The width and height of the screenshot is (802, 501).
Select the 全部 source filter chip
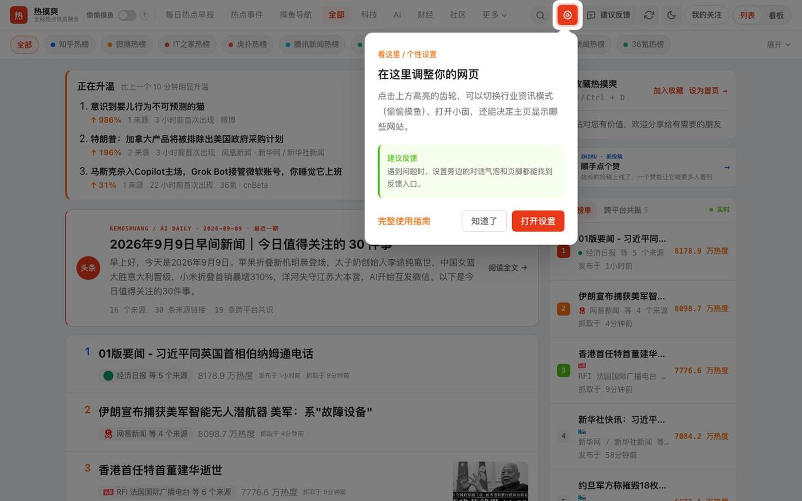pyautogui.click(x=24, y=45)
